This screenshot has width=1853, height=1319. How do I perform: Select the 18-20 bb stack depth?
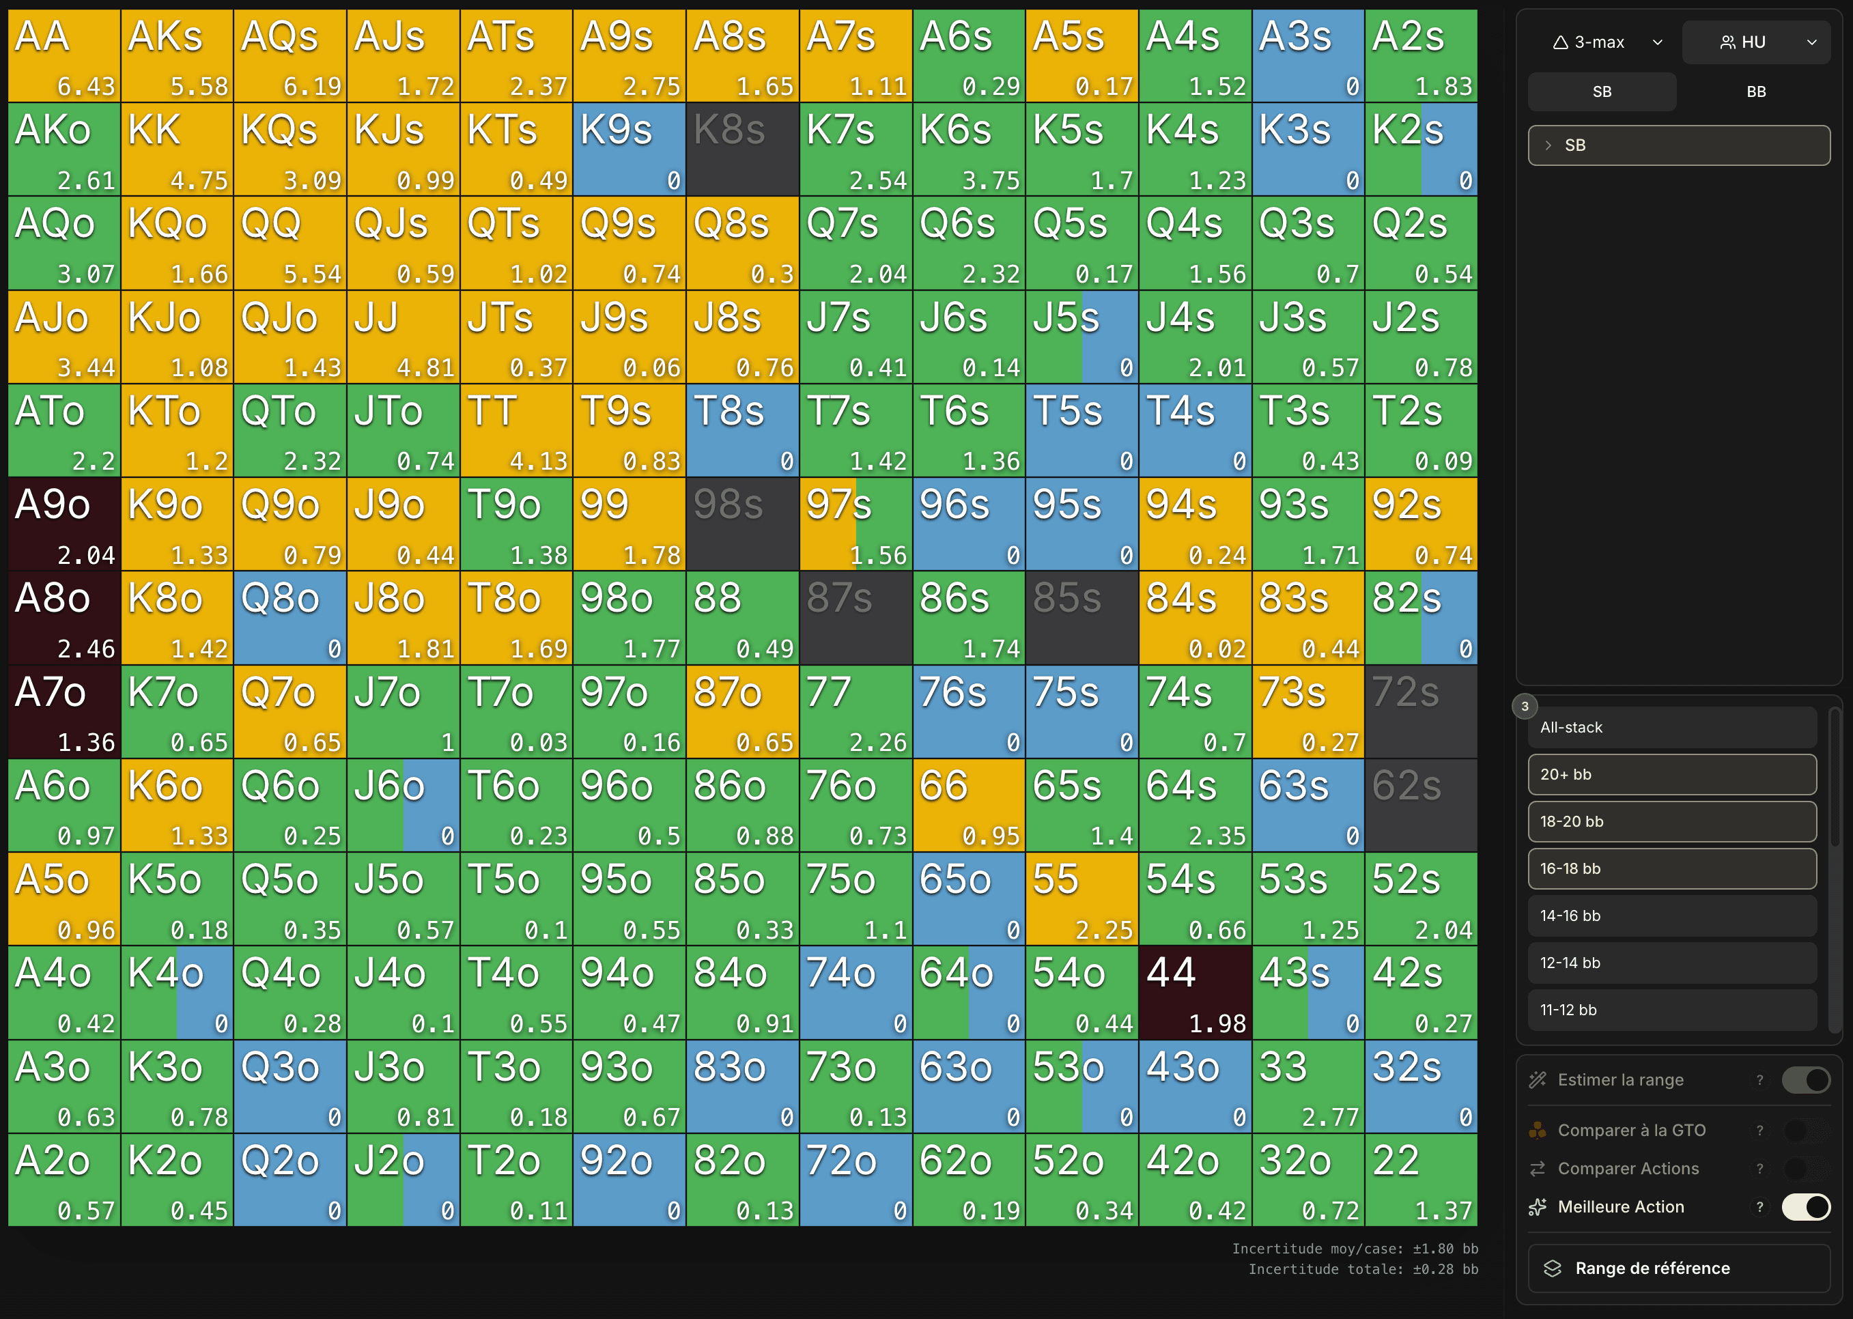(x=1672, y=822)
